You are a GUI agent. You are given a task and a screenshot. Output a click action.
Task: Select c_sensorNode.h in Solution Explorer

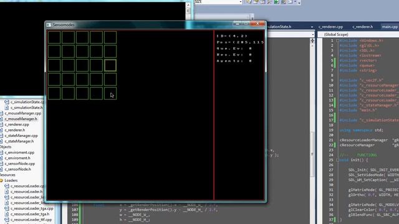(x=17, y=169)
